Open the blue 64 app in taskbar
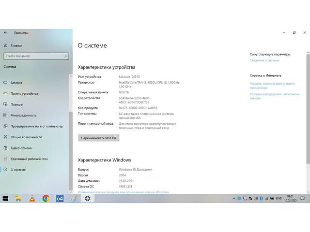Image resolution: width=310 pixels, height=232 pixels. 60,199
